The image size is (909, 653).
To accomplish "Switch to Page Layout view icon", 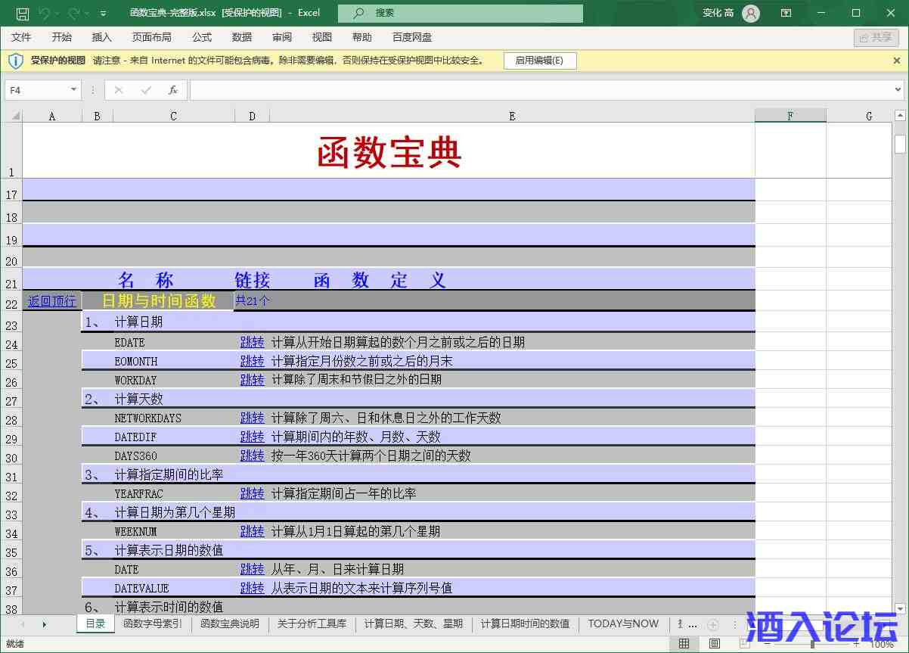I will coord(715,644).
